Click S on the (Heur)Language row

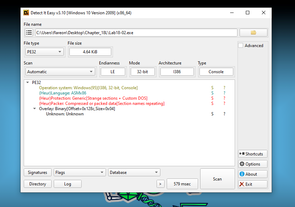pyautogui.click(x=212, y=93)
